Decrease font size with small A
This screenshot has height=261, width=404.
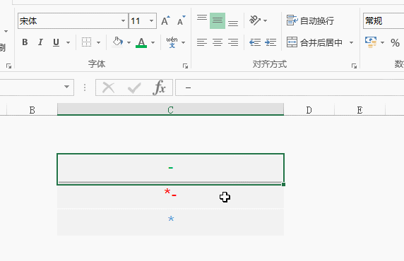(x=181, y=20)
